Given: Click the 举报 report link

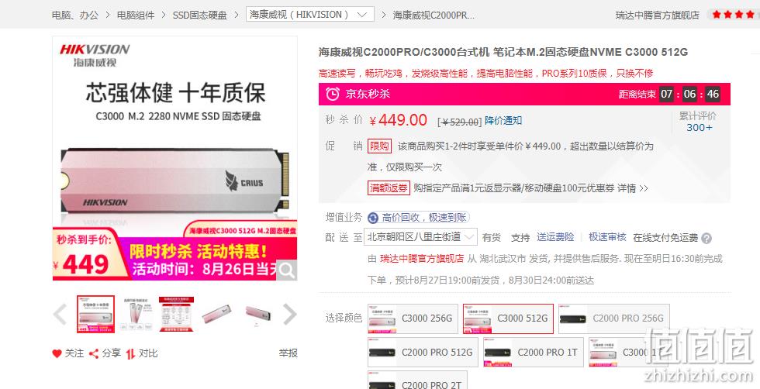Looking at the screenshot, I should pyautogui.click(x=288, y=353).
